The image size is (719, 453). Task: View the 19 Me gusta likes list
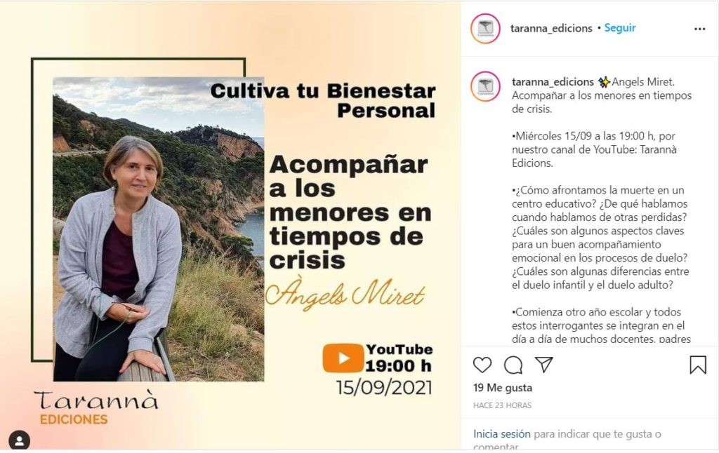pos(503,388)
